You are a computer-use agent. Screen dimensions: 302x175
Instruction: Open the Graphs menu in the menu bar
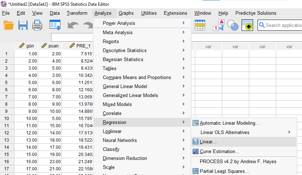126,13
